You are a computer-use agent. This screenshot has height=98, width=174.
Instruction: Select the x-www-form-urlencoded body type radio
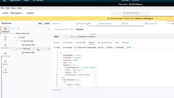(75, 47)
